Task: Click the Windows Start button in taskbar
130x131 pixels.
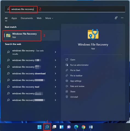Action: click(x=39, y=127)
